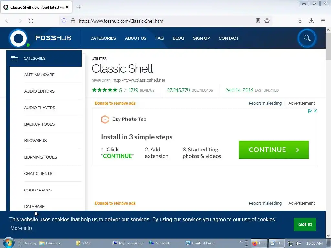The width and height of the screenshot is (331, 248).
Task: Click the lower Donate to remove ads link
Action: coord(115,203)
